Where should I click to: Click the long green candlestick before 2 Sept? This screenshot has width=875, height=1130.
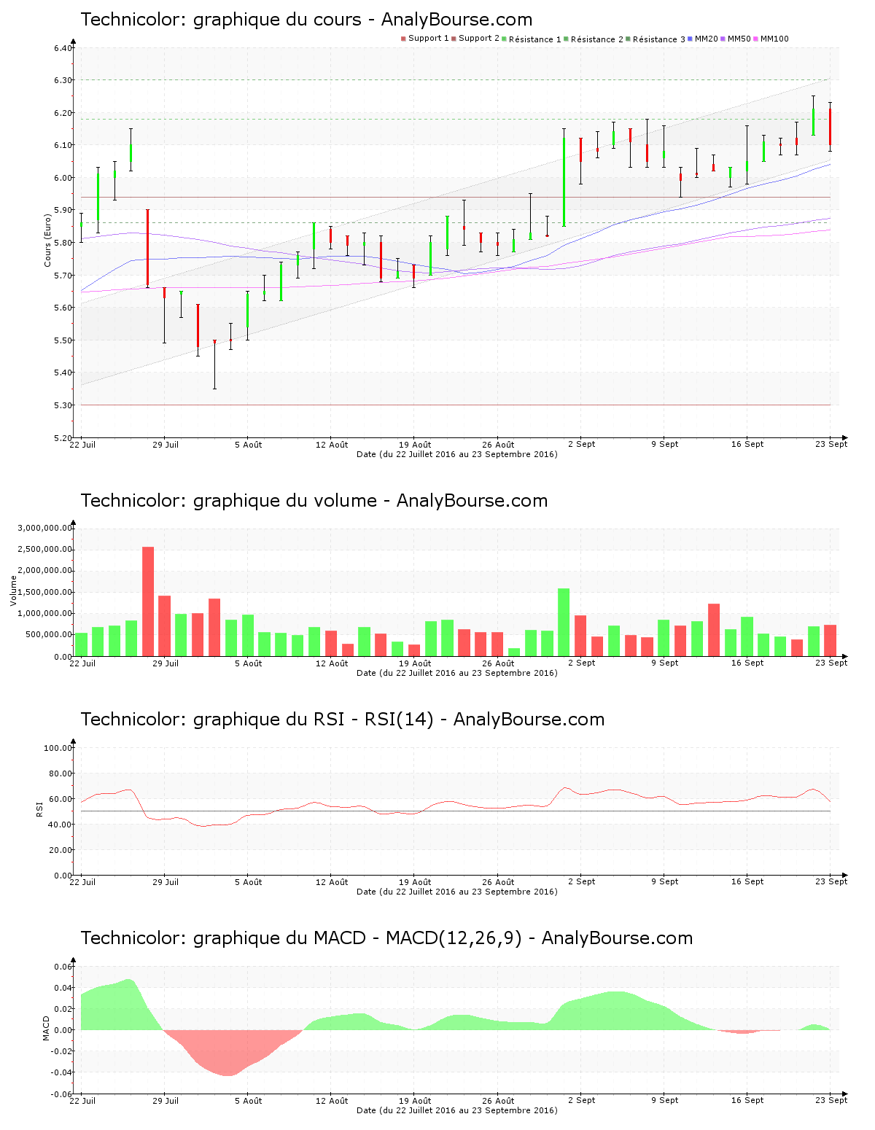click(x=564, y=182)
